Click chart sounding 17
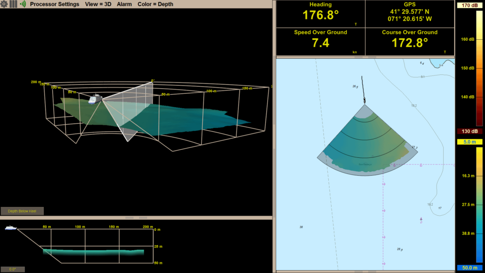The image size is (485, 273). tap(440, 208)
